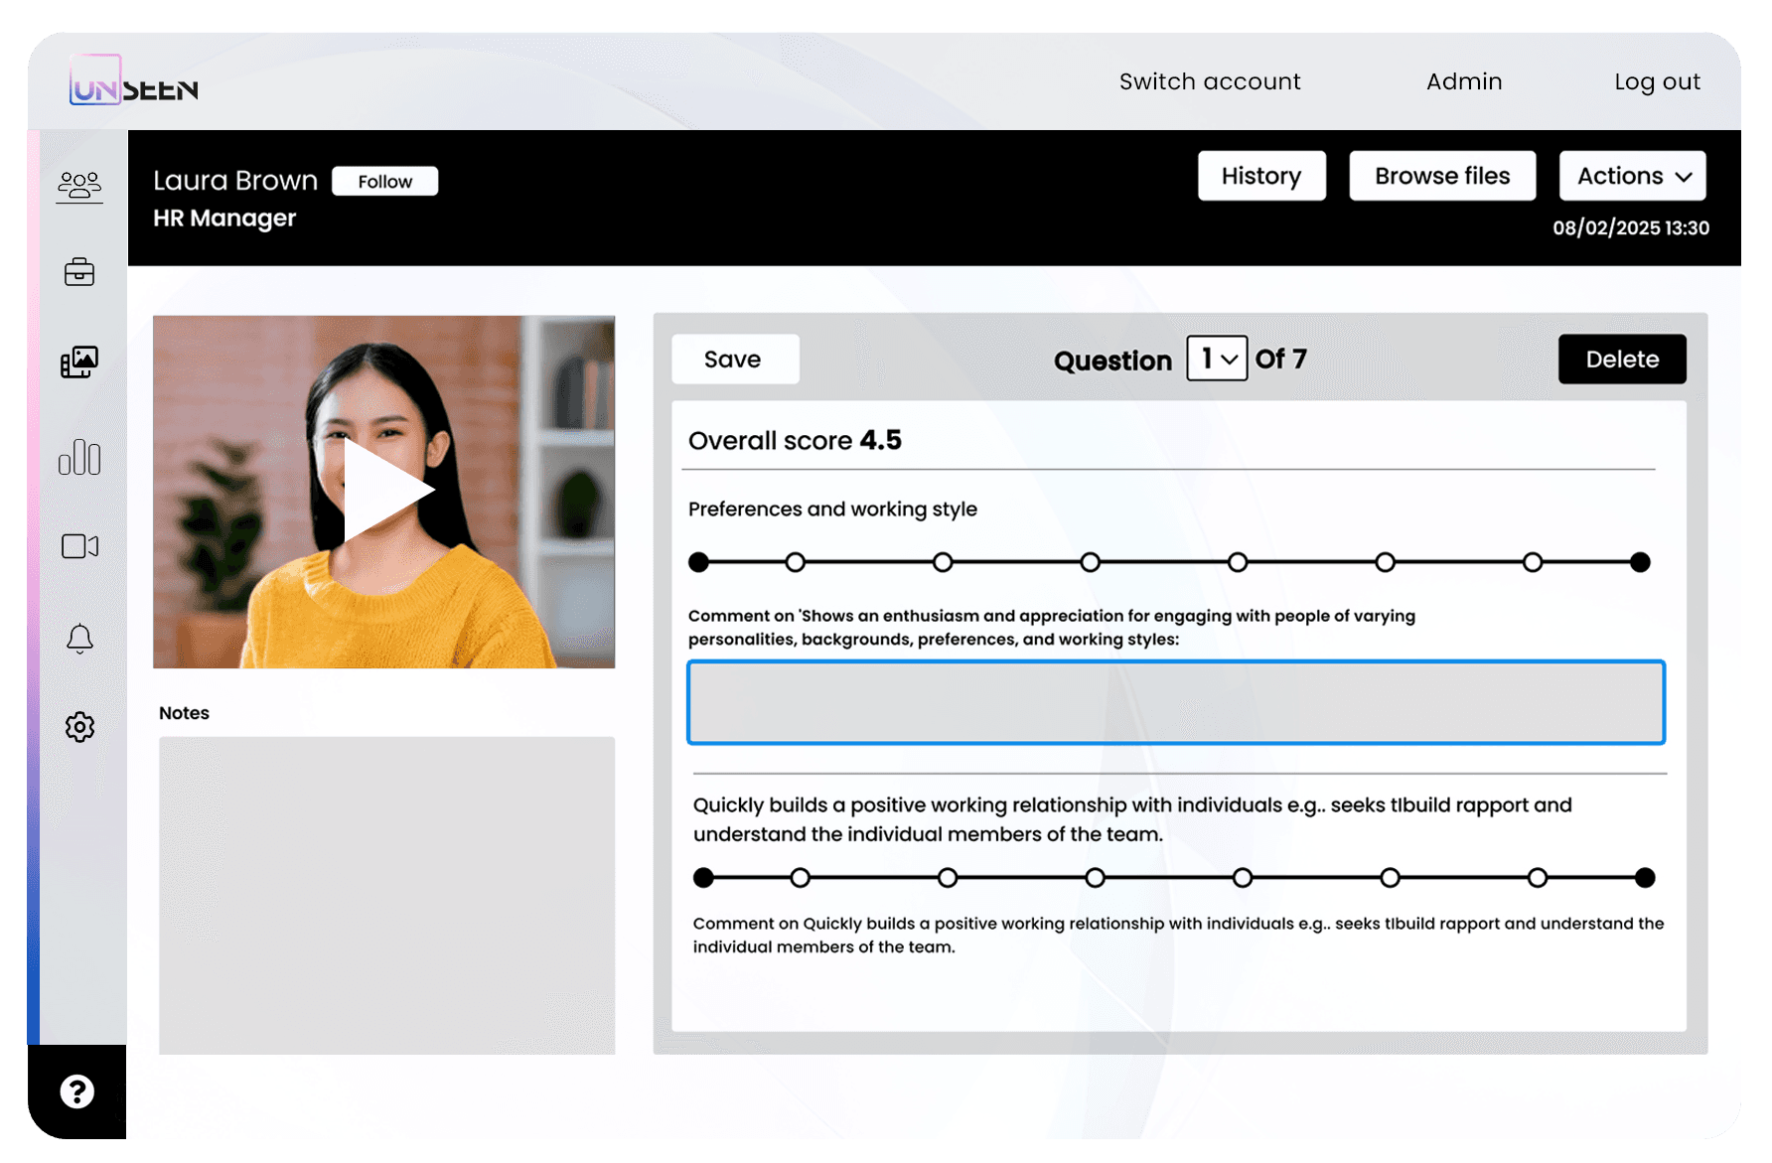Viewport: 1772px width, 1163px height.
Task: Save the current evaluation
Action: (x=735, y=359)
